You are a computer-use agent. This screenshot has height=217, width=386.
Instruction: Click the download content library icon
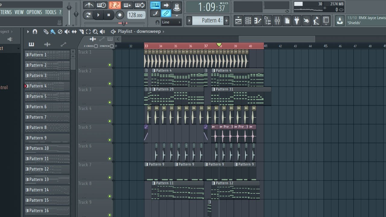[x=340, y=21]
